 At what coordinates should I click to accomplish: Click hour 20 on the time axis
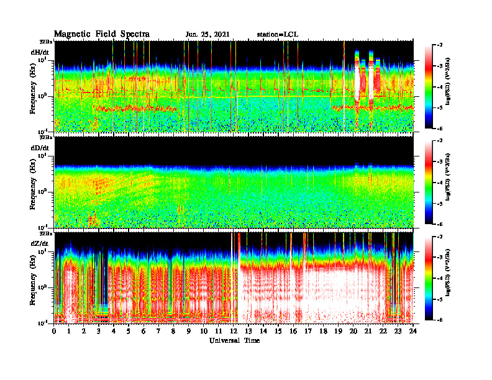pyautogui.click(x=353, y=332)
